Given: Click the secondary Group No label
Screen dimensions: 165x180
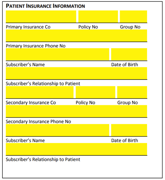Looking at the screenshot, I should tap(127, 103).
